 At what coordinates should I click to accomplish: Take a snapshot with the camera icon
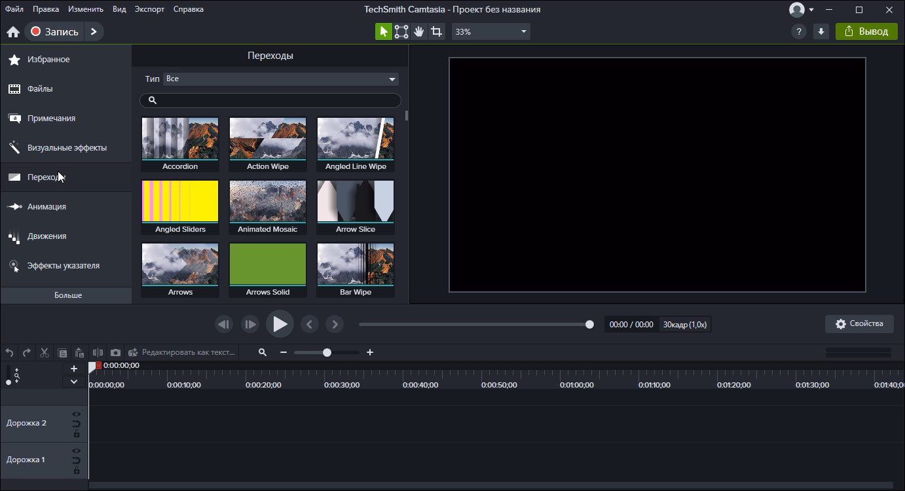tap(116, 352)
